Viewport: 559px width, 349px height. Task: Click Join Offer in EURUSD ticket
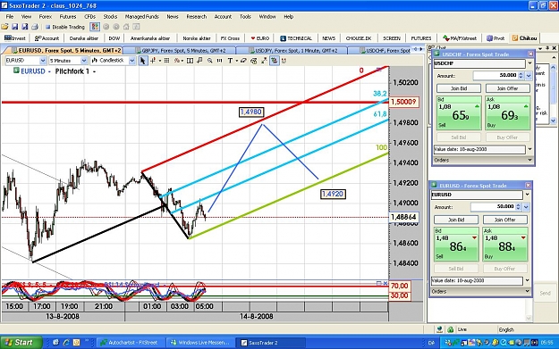(504, 220)
